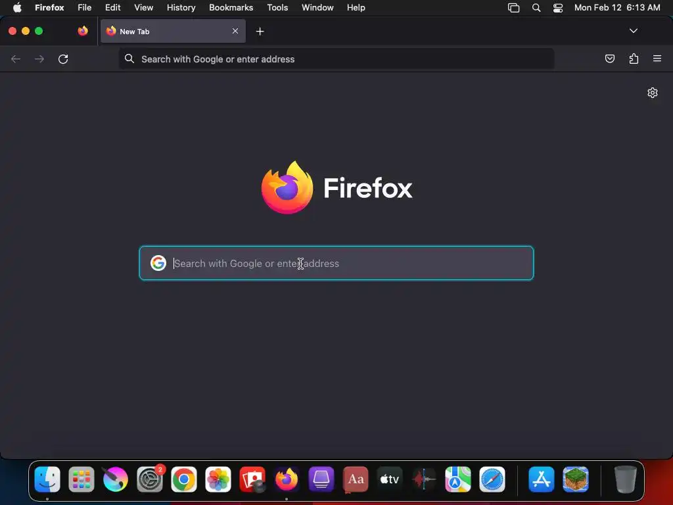Close the New Tab tab
The width and height of the screenshot is (673, 505).
pyautogui.click(x=235, y=31)
